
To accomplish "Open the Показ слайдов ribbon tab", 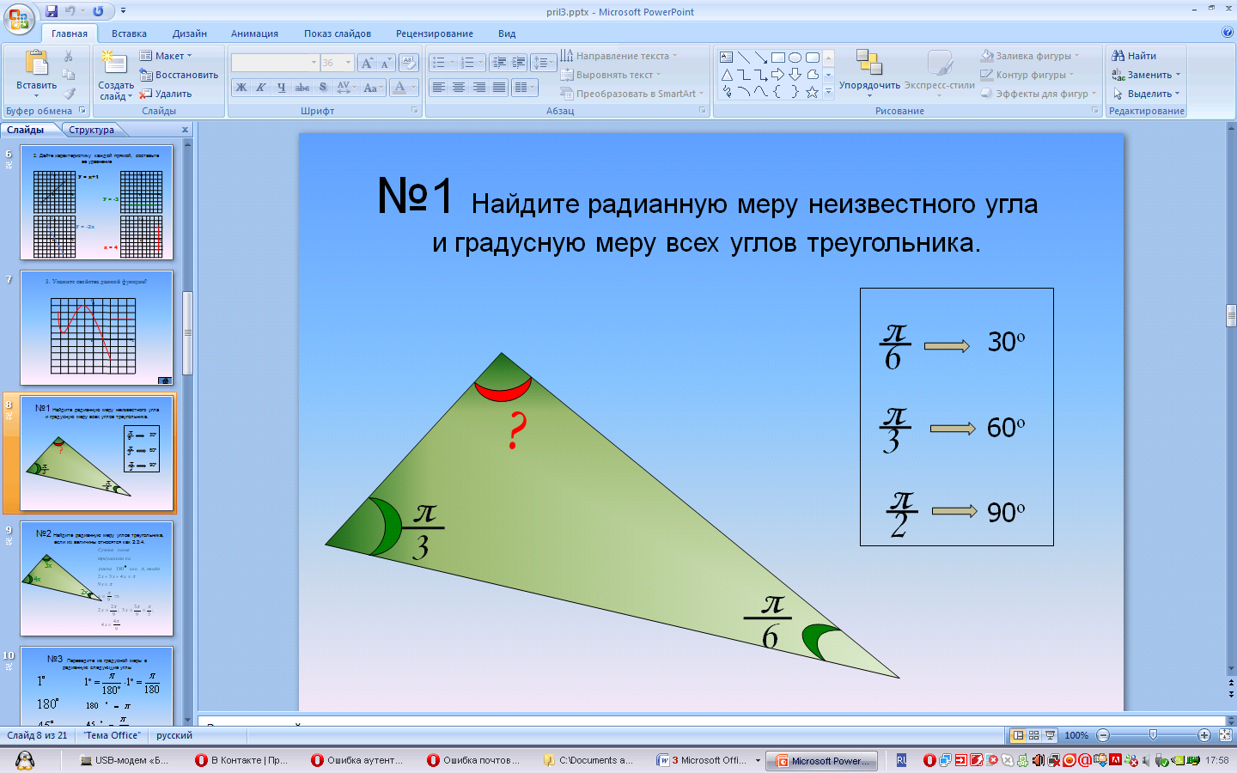I will point(338,33).
